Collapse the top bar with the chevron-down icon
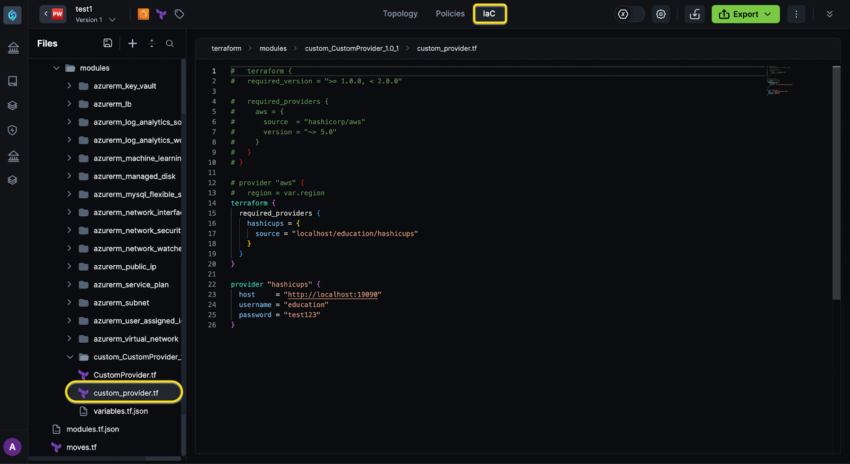 pos(829,14)
